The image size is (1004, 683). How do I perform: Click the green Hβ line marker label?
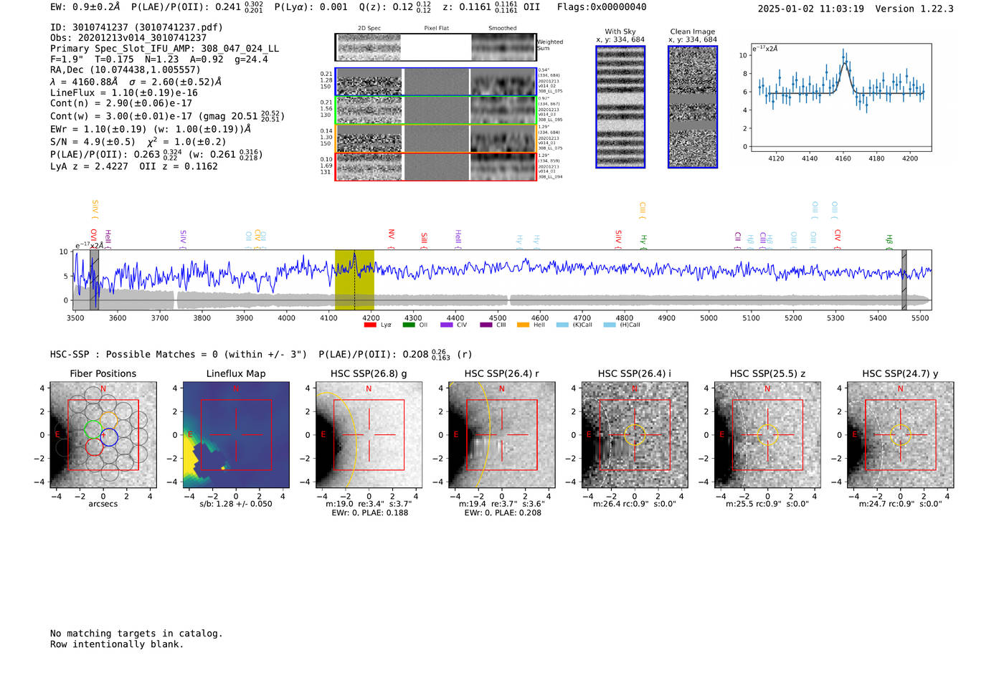pyautogui.click(x=889, y=240)
